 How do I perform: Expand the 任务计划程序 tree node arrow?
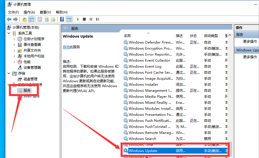(x=14, y=39)
